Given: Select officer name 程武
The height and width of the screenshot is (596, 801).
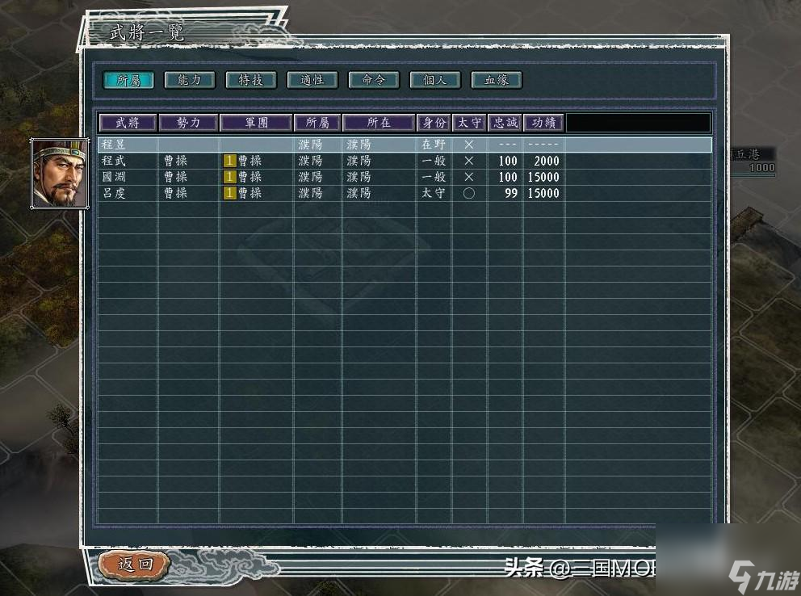Looking at the screenshot, I should point(113,161).
